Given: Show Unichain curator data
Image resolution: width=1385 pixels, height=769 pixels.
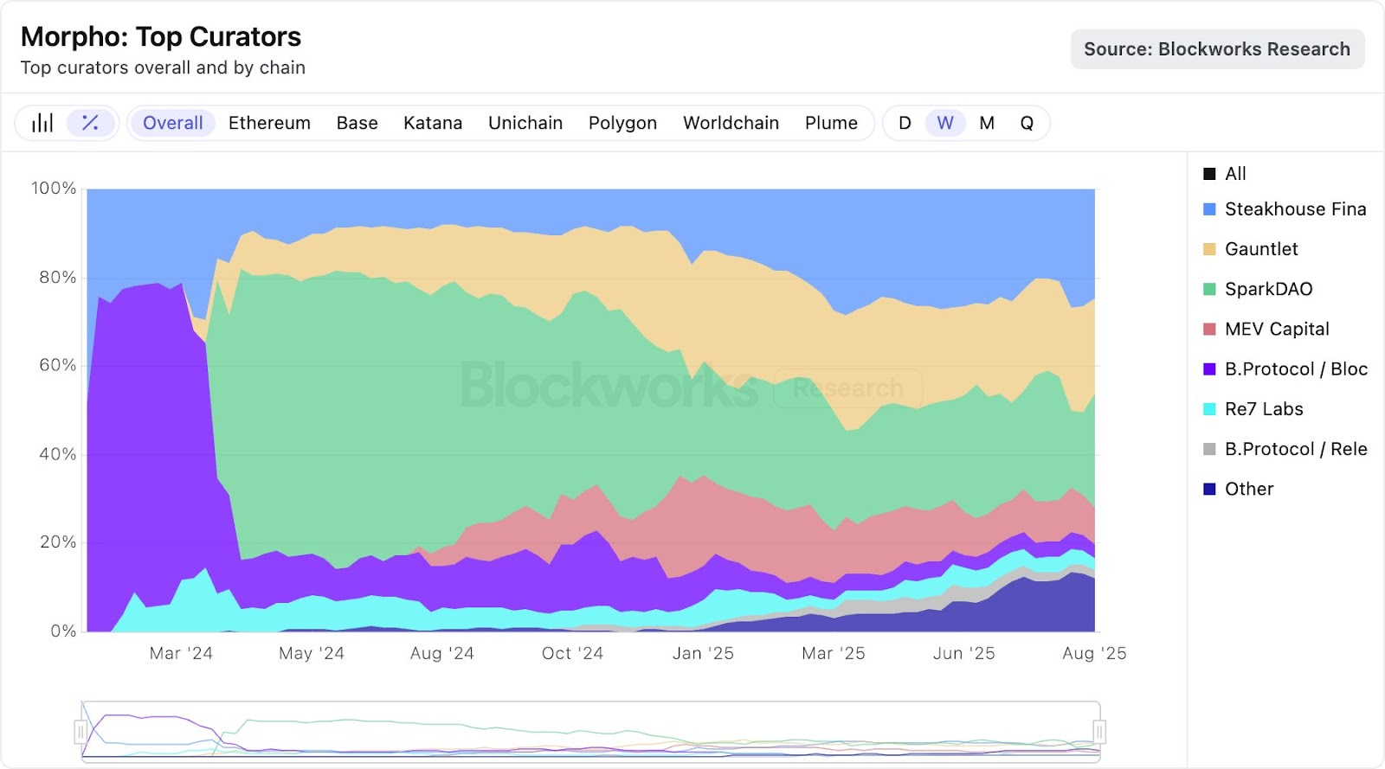Looking at the screenshot, I should (x=525, y=123).
